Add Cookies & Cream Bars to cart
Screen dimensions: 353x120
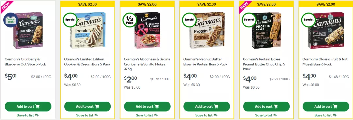[x=88, y=106]
